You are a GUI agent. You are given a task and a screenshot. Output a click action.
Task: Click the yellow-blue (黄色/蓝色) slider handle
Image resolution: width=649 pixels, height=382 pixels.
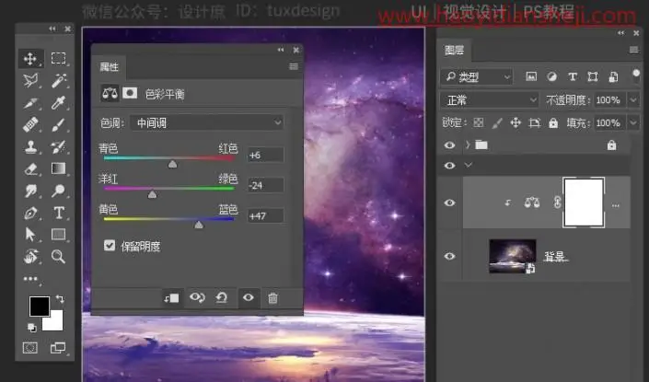pyautogui.click(x=199, y=225)
